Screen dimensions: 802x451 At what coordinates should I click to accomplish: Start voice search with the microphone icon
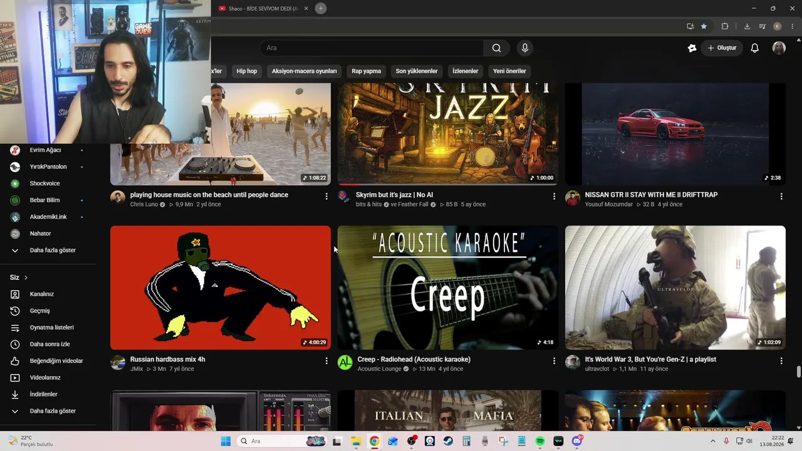click(525, 48)
